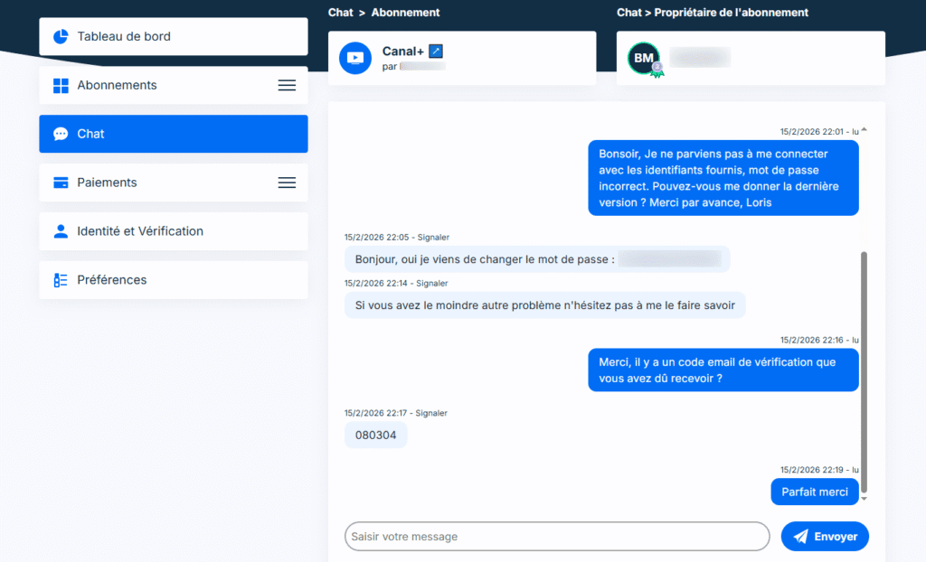Select the Abonnements grid icon
This screenshot has height=562, width=926.
60,85
